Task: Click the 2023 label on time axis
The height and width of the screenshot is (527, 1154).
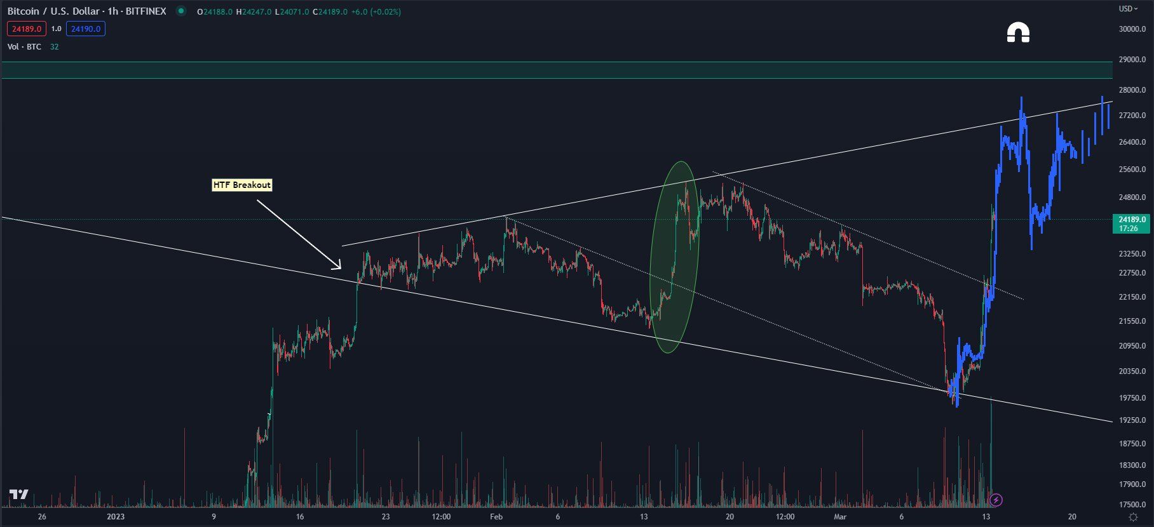Action: (116, 517)
